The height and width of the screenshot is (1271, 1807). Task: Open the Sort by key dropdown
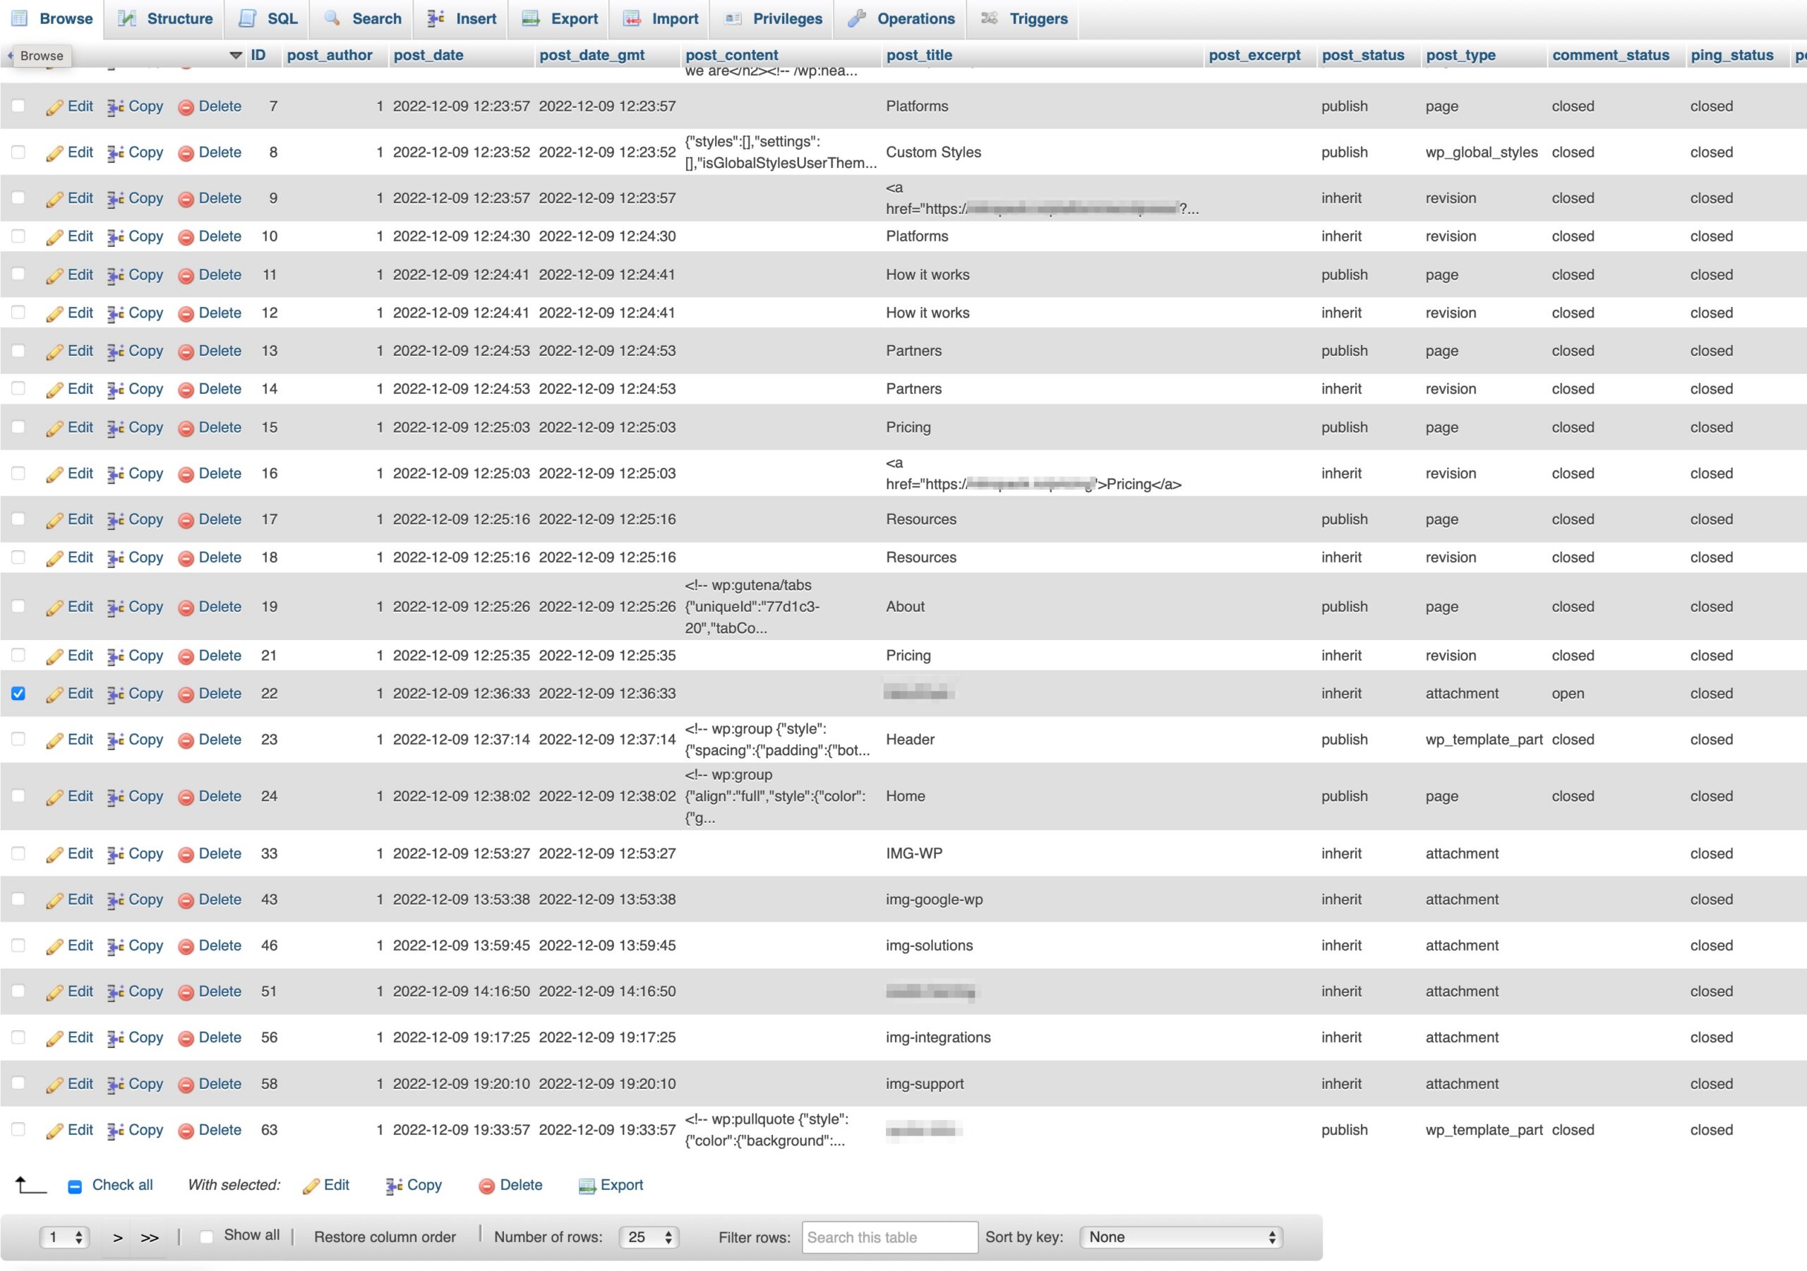[1182, 1237]
